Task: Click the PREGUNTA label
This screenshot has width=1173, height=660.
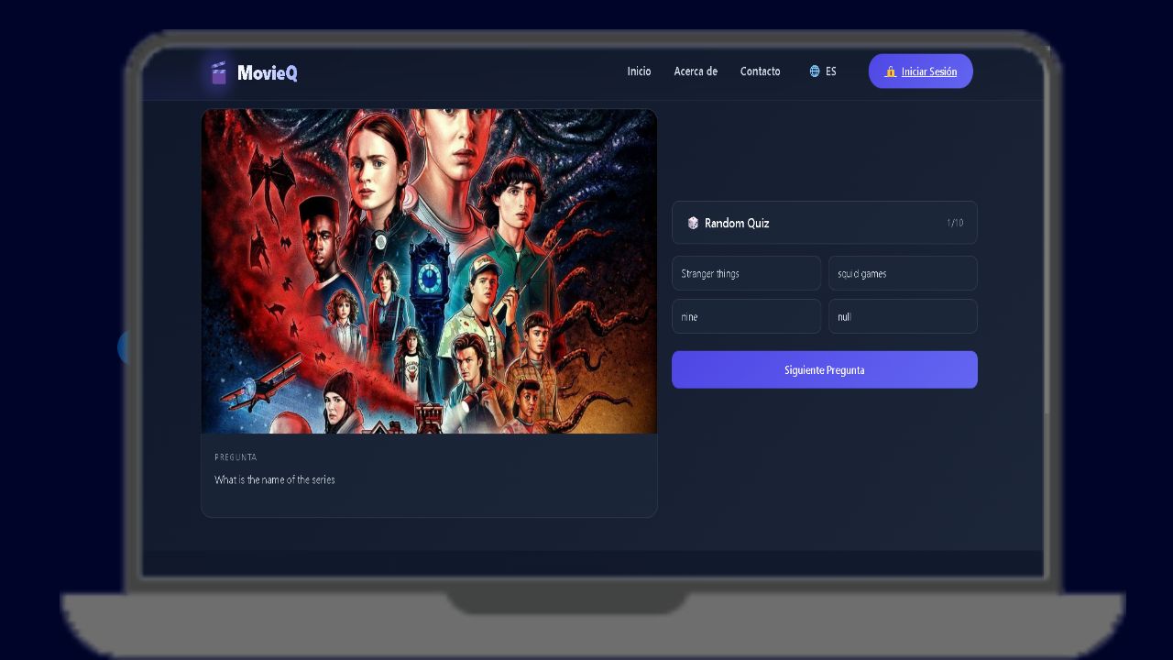Action: tap(236, 456)
